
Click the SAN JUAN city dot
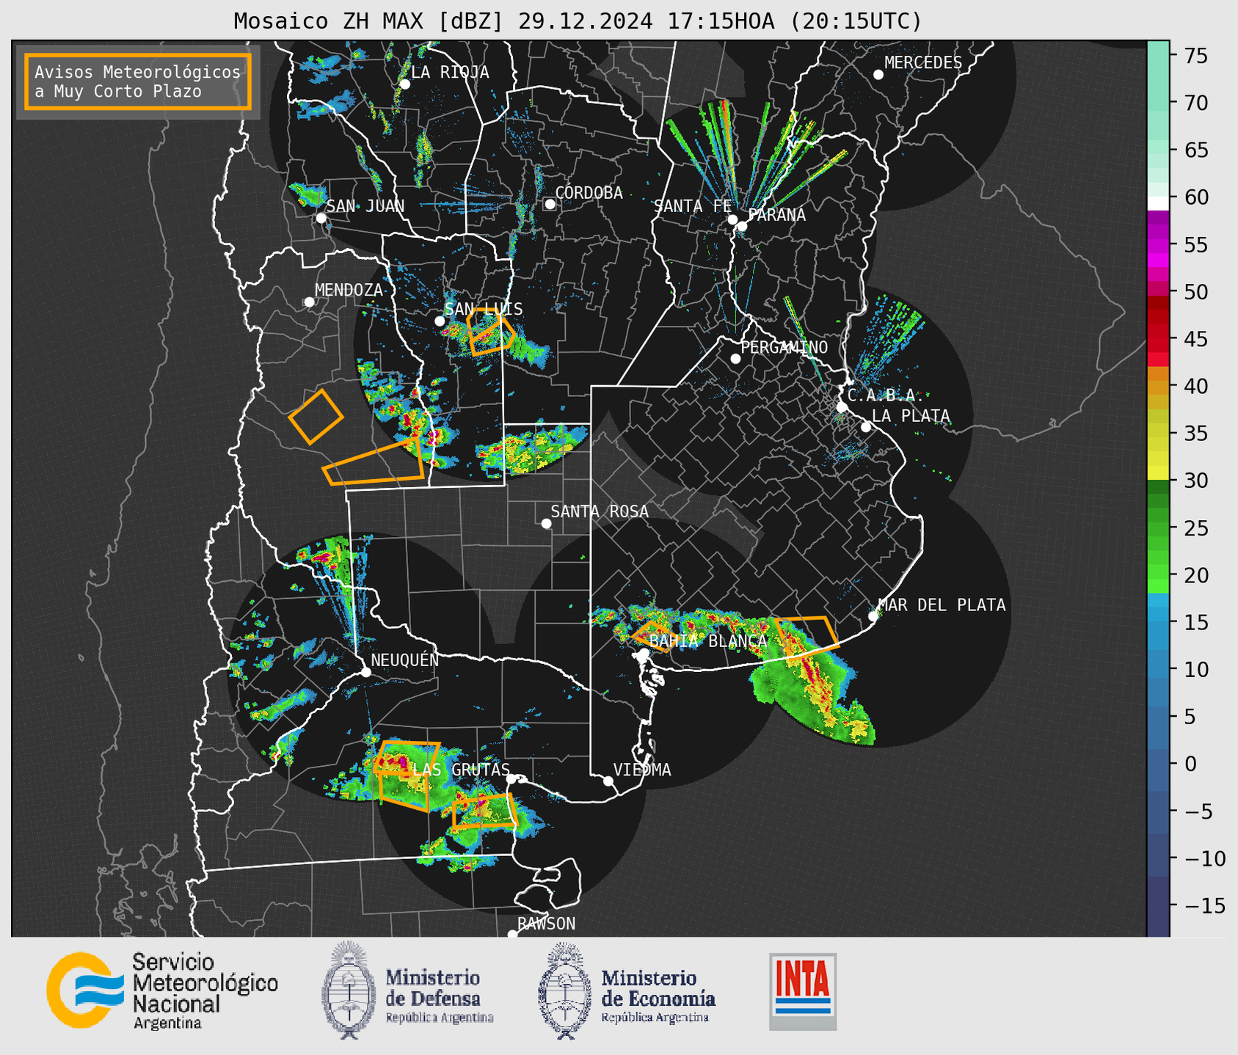pyautogui.click(x=321, y=218)
